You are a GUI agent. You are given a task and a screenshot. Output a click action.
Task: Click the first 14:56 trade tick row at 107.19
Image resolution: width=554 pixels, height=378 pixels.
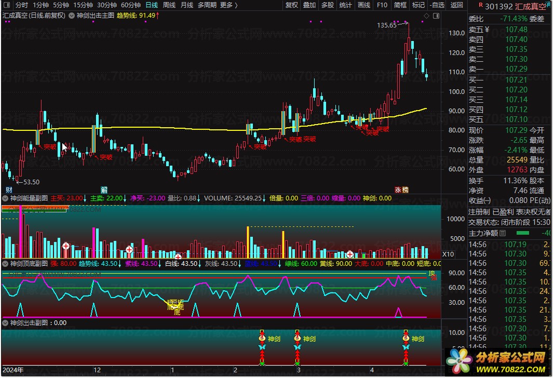pyautogui.click(x=510, y=245)
